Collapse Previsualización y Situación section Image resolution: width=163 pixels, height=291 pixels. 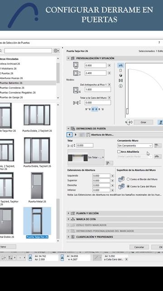coord(68,58)
